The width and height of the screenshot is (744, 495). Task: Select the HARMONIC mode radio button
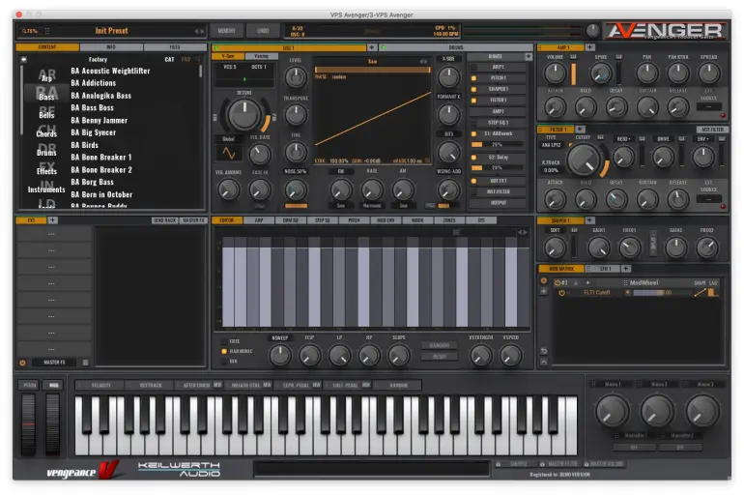[224, 352]
